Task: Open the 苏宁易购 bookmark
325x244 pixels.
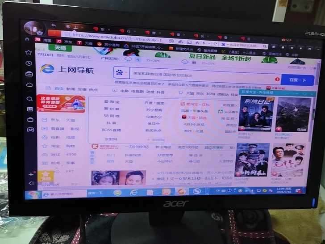Action: pyautogui.click(x=108, y=44)
